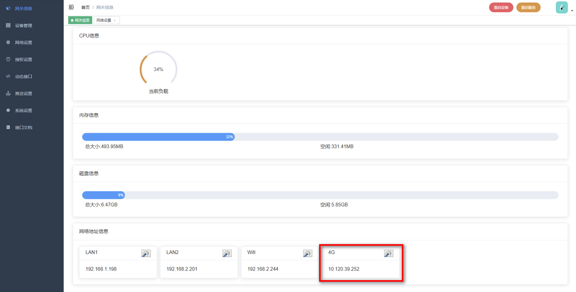Screen dimensions: 576x292
Task: Click the user avatar image
Action: 562,8
